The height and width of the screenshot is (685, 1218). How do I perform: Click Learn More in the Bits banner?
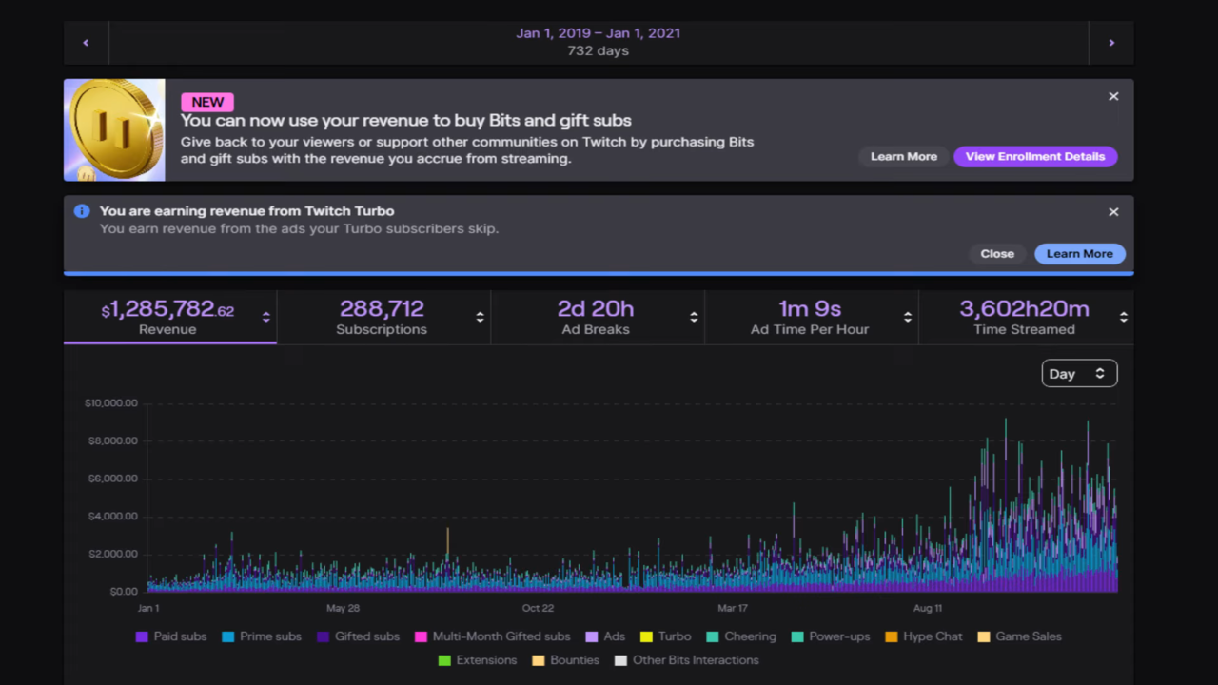coord(903,157)
